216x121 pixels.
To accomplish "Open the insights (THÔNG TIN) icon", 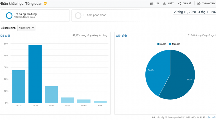I will 199,3.
